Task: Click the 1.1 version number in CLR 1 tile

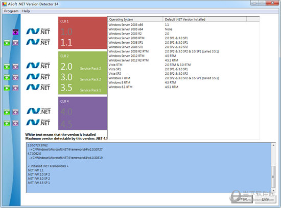Action: pos(66,42)
